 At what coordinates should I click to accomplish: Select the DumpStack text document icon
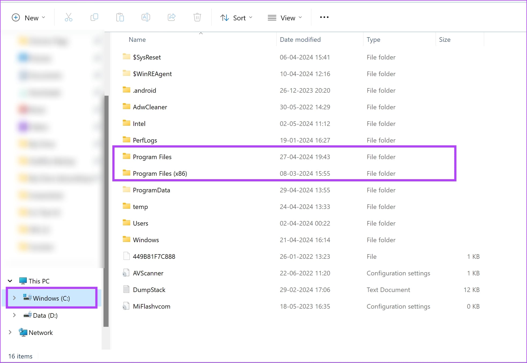126,290
